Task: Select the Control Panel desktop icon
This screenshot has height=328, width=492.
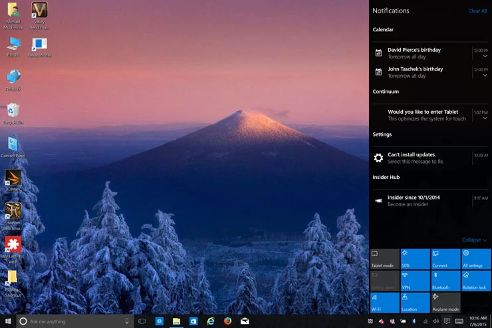Action: [x=13, y=147]
